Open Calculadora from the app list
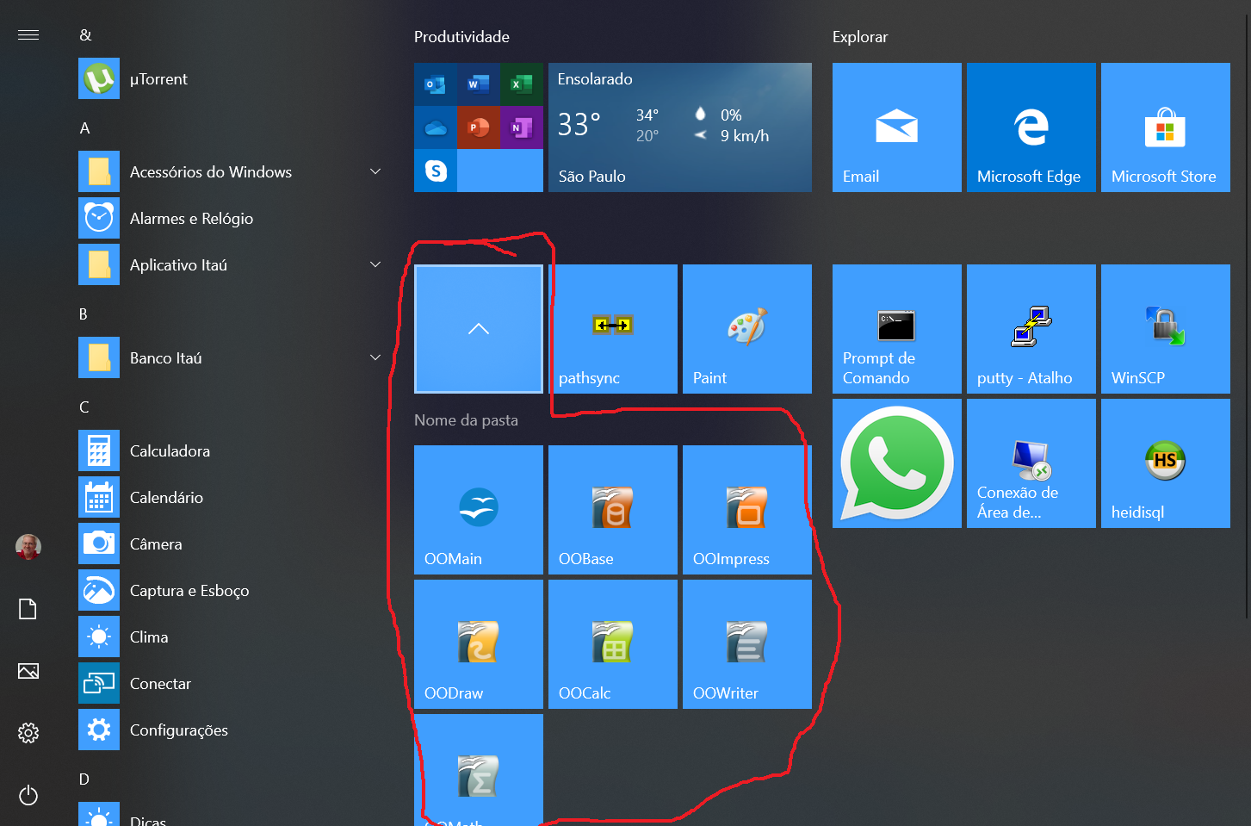 point(170,451)
